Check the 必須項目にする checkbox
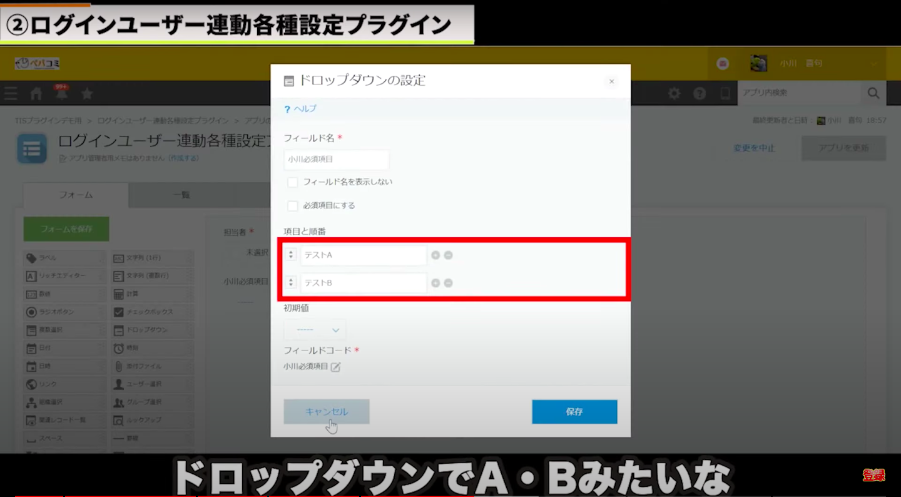Image resolution: width=901 pixels, height=497 pixels. click(x=292, y=206)
